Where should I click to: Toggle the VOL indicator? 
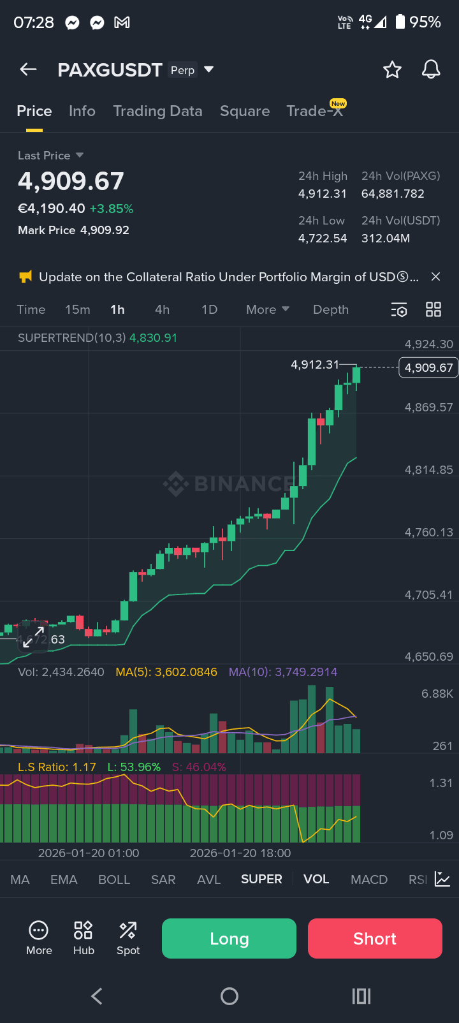click(x=316, y=879)
